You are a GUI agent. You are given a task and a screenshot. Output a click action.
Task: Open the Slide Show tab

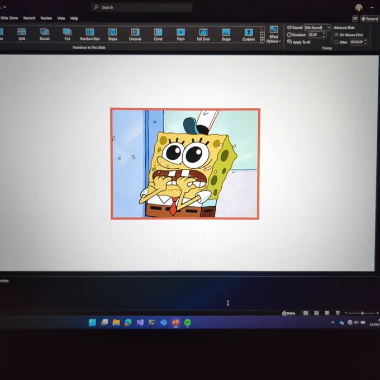[x=9, y=18]
